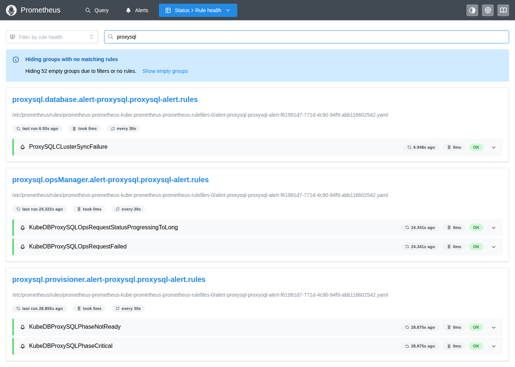The image size is (515, 367).
Task: Click '28.875s ago' badge on KubeDBProxySQLPhaseNotReady row
Action: [420, 327]
